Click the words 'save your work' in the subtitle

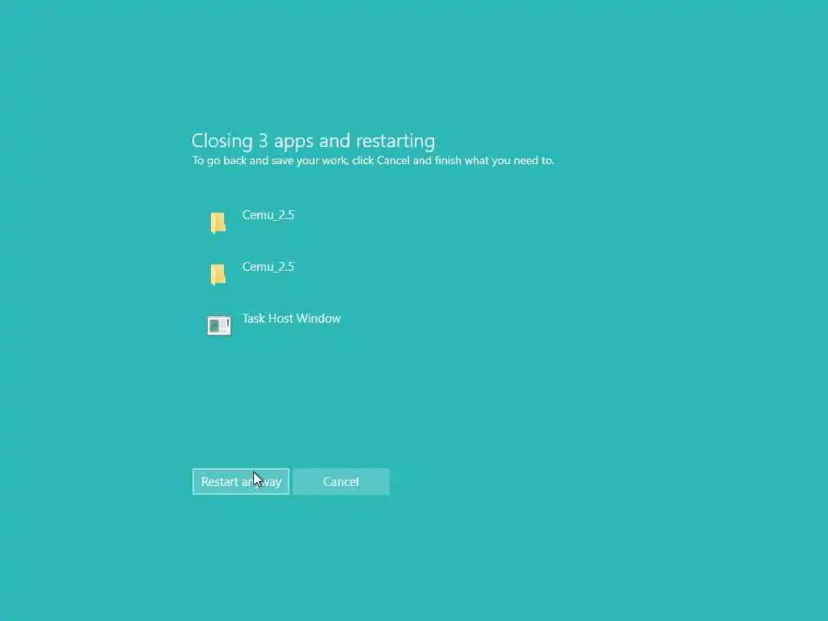[x=310, y=161]
